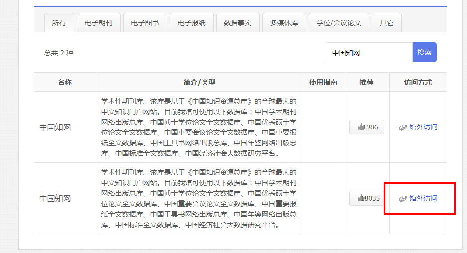Click the description text in the 1986-likes row

coord(199,127)
